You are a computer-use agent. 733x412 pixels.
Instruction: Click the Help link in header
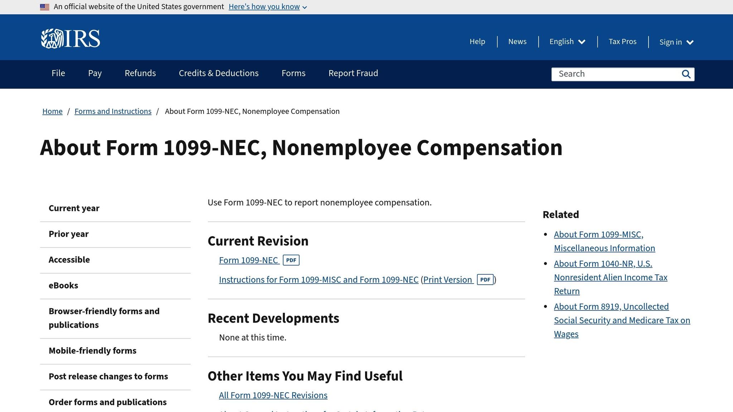(x=477, y=41)
